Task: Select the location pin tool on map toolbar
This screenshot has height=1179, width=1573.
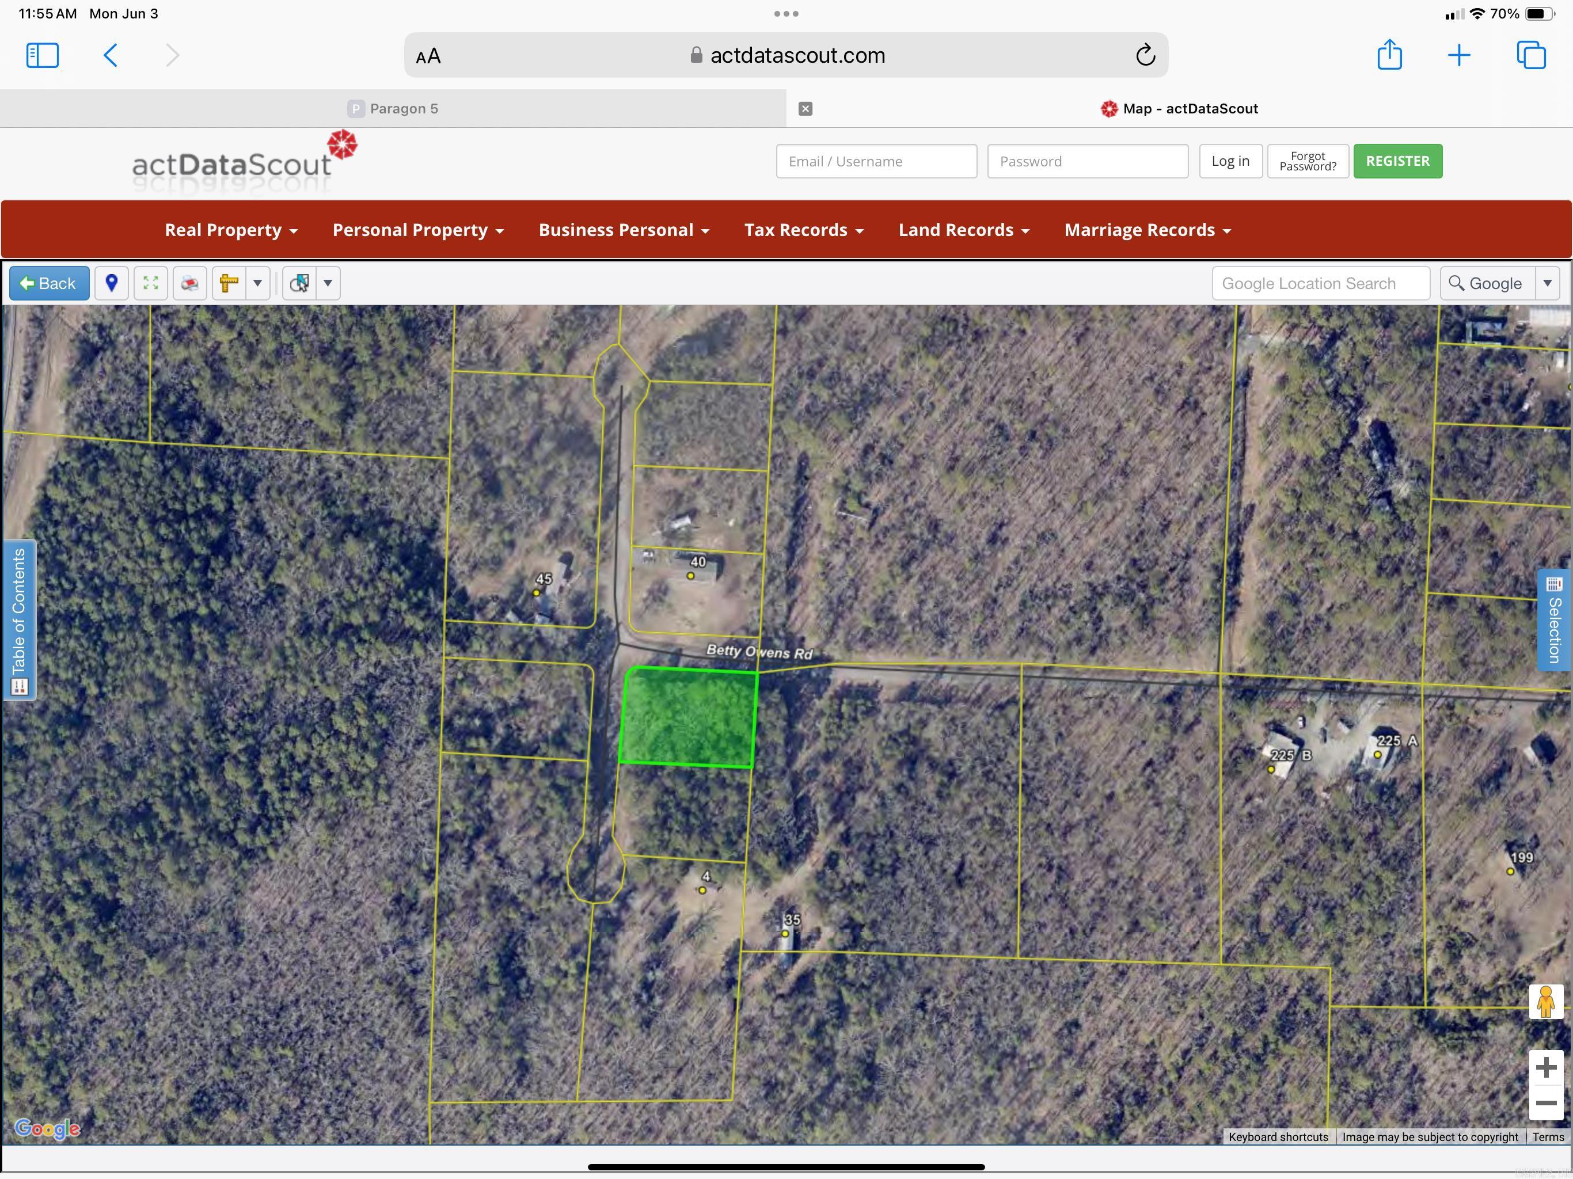Action: (112, 283)
